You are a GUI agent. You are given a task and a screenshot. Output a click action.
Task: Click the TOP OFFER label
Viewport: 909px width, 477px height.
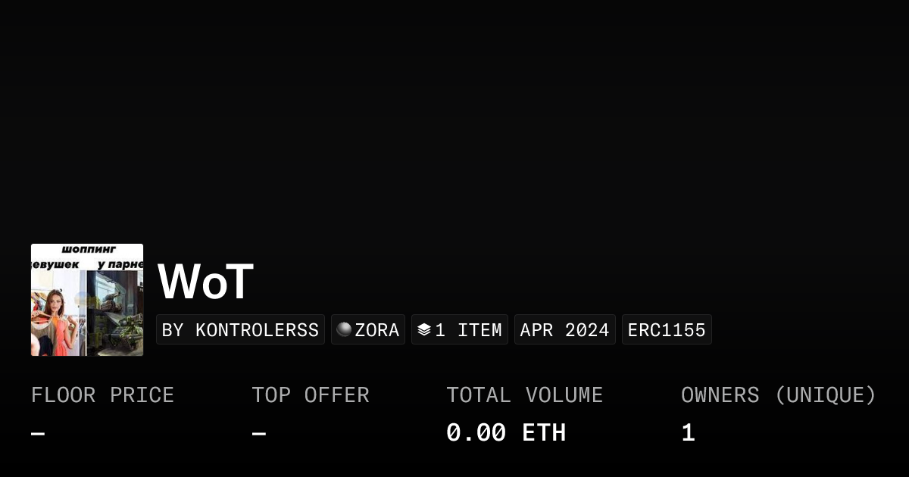[311, 395]
